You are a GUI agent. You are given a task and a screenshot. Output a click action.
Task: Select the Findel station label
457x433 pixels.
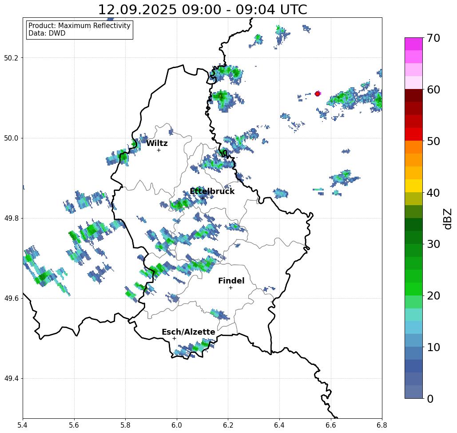pyautogui.click(x=231, y=281)
